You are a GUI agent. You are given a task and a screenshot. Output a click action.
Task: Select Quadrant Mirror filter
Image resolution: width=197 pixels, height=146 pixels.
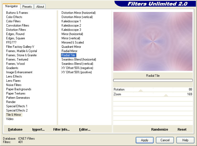[x=71, y=47]
